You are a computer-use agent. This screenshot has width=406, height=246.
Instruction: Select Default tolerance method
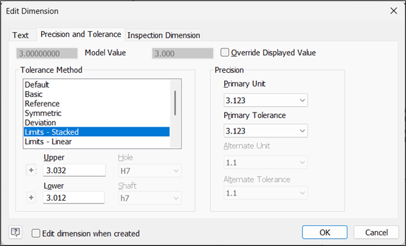(97, 85)
